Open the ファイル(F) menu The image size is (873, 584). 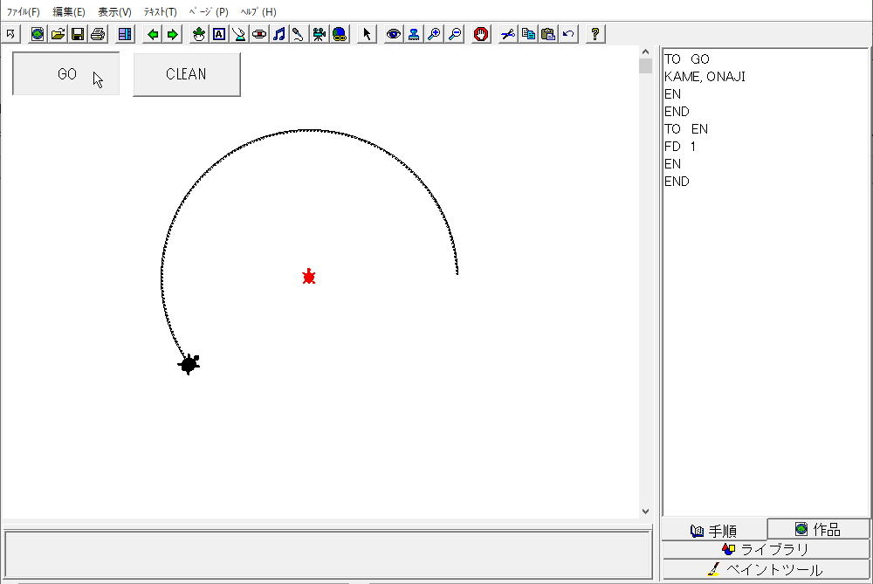(x=24, y=12)
